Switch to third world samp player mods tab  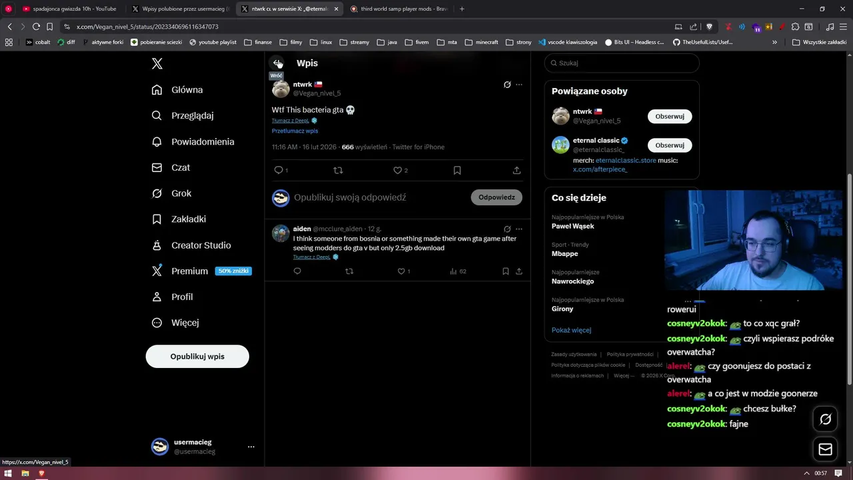point(399,9)
